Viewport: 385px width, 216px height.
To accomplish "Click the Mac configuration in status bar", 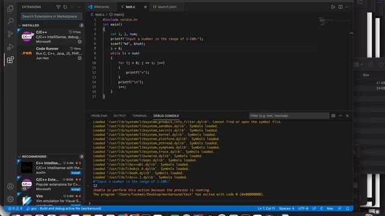I will click(330, 208).
